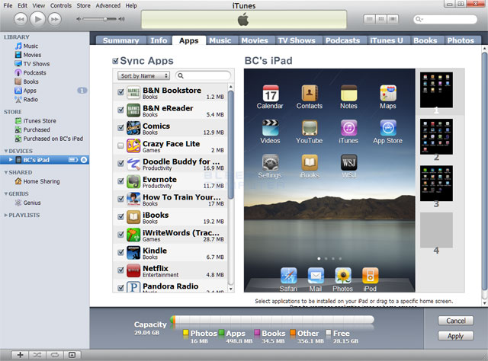Uncheck Doodle Buddy app checkbox
The image size is (488, 361).
(120, 163)
